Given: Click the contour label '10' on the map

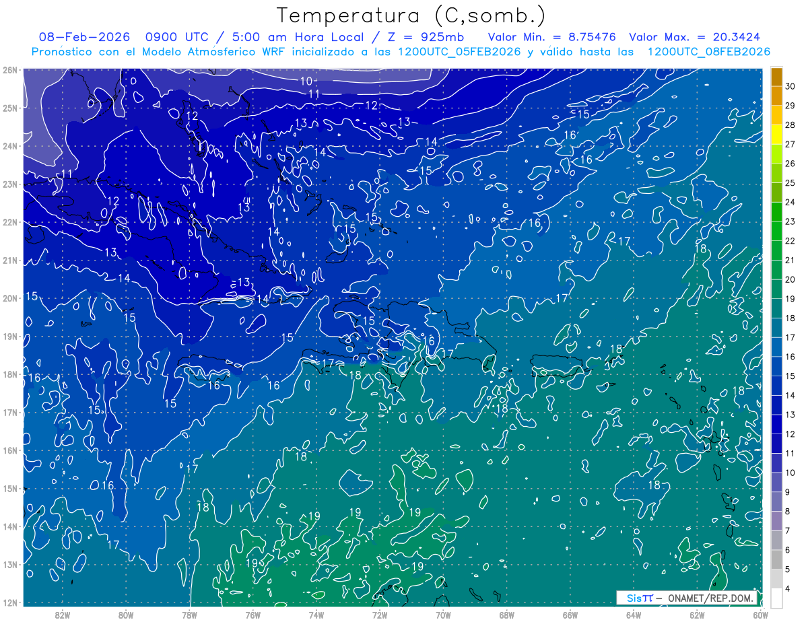Looking at the screenshot, I should click(306, 81).
